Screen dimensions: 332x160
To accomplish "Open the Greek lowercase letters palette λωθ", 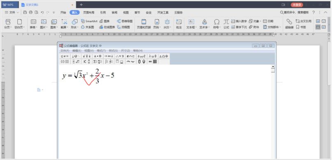I will [x=153, y=56].
